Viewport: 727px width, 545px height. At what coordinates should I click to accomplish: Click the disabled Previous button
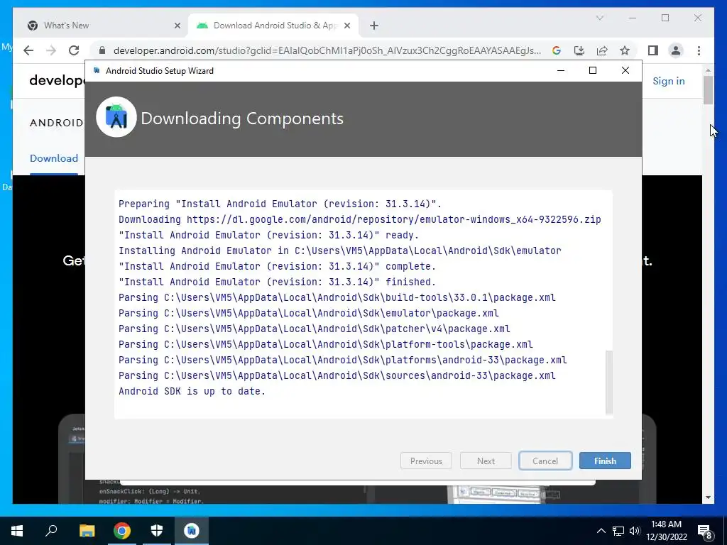(426, 461)
